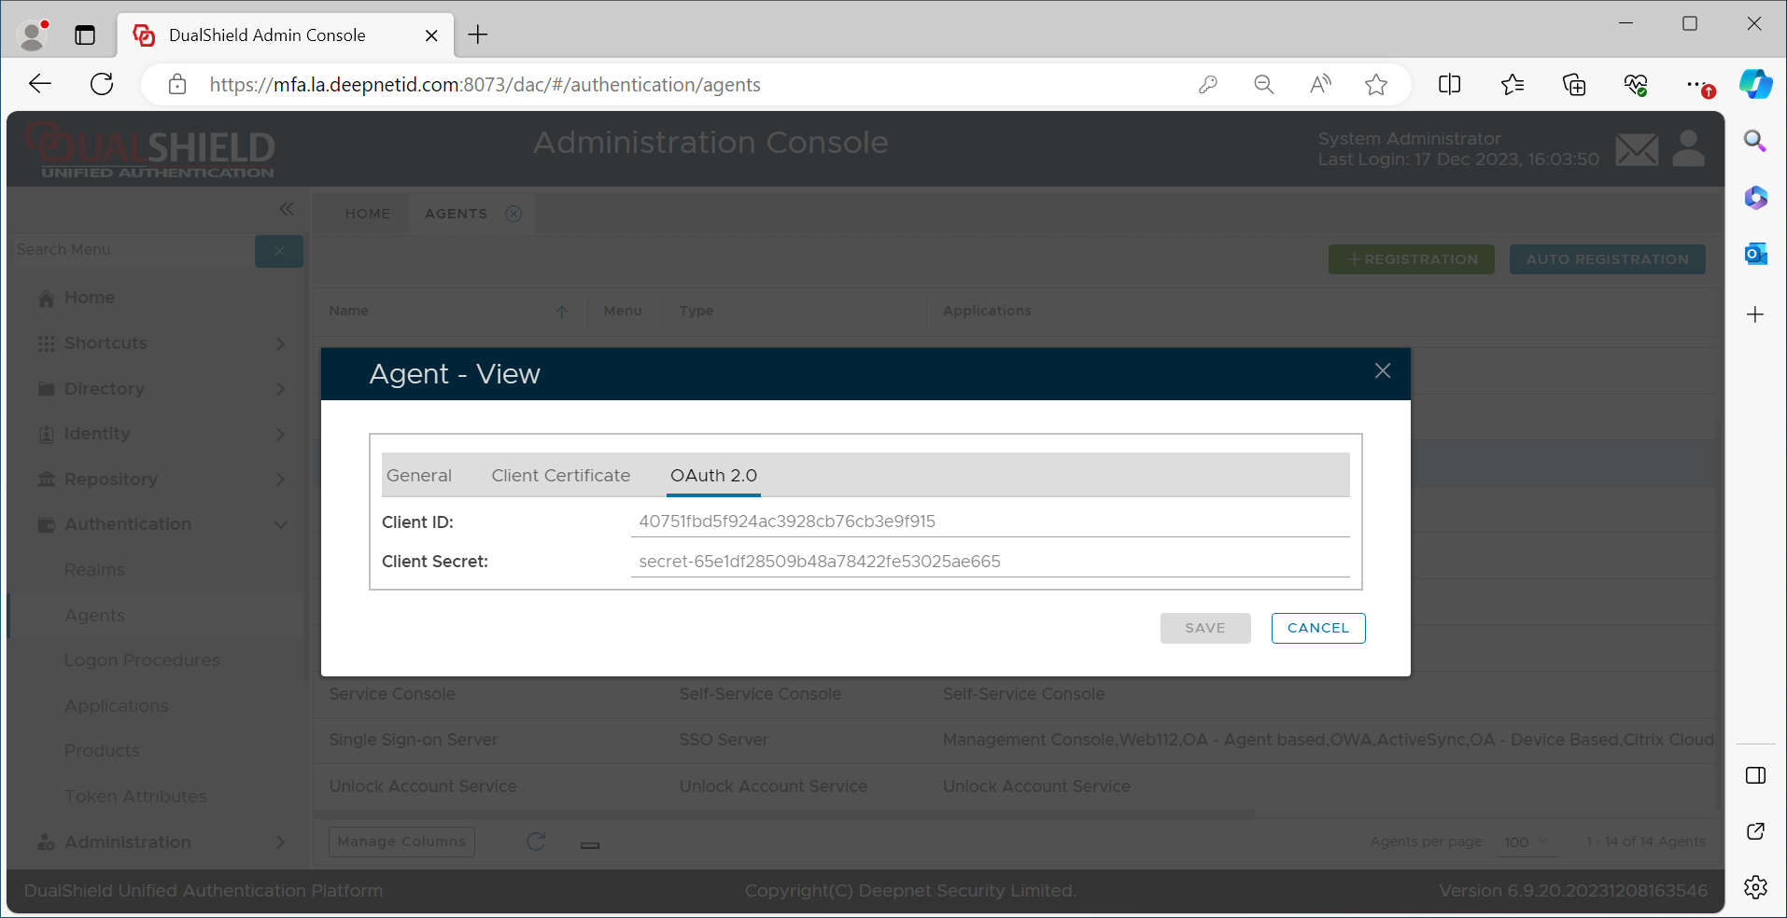Open browser Collections

[1574, 85]
